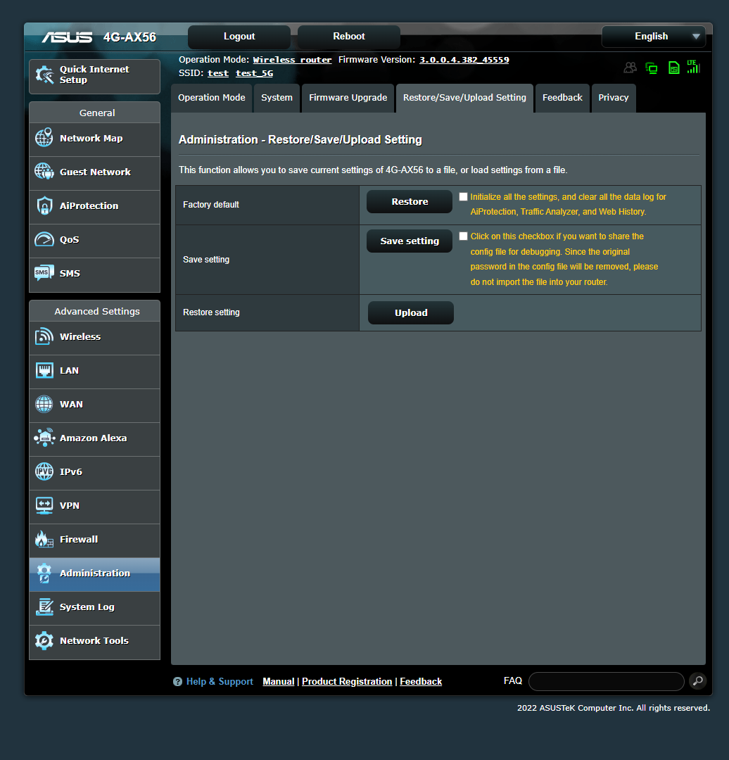This screenshot has width=729, height=760.
Task: Select the Restore/Save/Upload Setting tab
Action: [464, 98]
